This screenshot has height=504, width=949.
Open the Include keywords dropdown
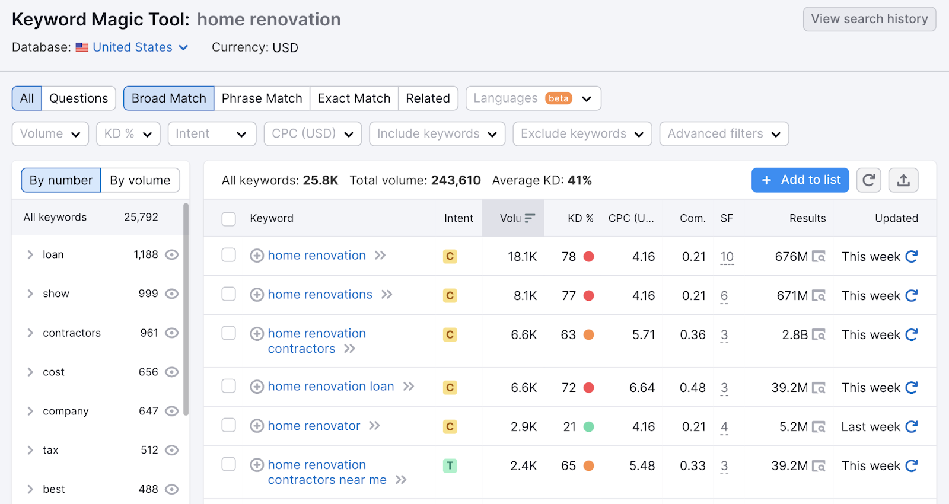coord(437,134)
